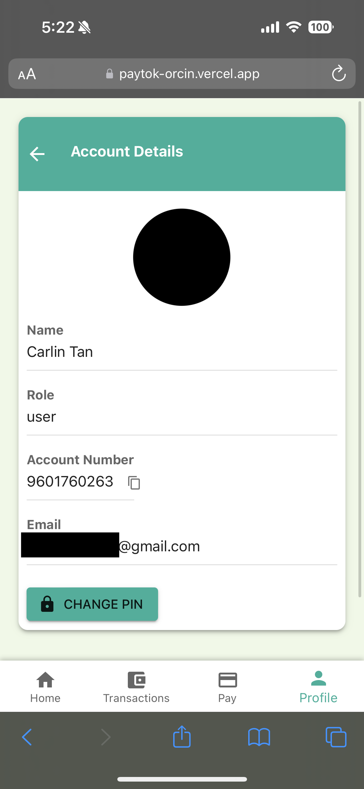Tap the account number 9601760263
Viewport: 364px width, 789px height.
coord(70,482)
